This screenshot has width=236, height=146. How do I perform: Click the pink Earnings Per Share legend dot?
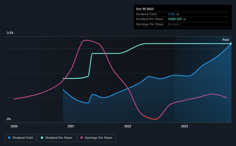click(x=82, y=138)
